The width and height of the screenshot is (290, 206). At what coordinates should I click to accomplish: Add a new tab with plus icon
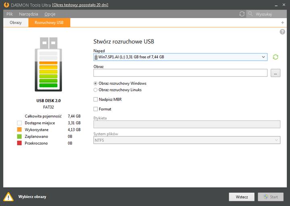(x=282, y=23)
